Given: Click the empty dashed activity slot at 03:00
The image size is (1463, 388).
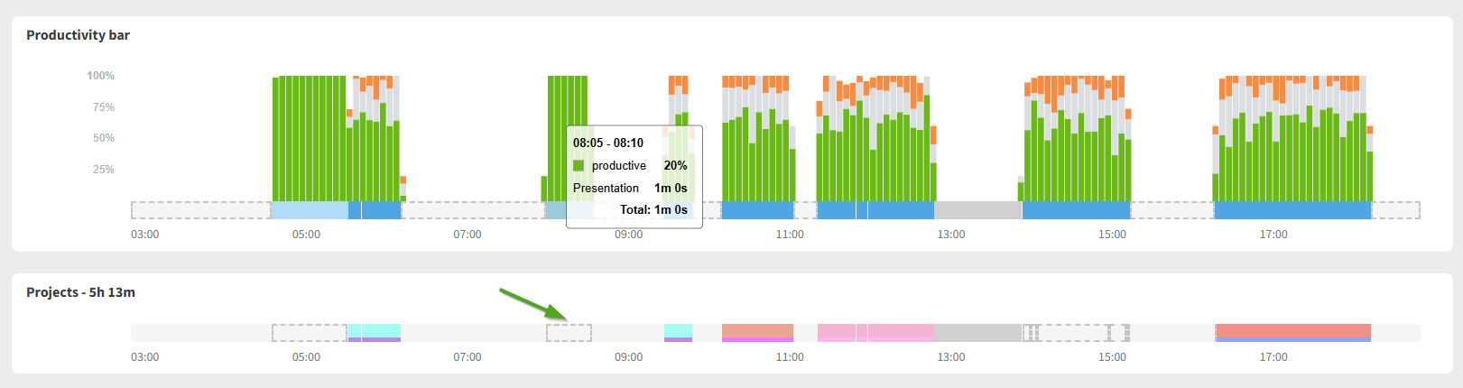Looking at the screenshot, I should pos(200,210).
